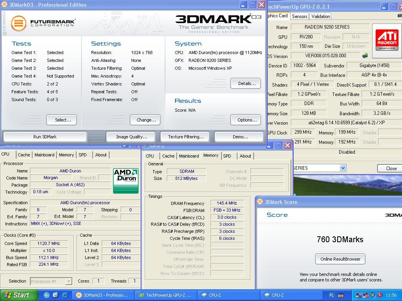Open About tab in the AMD Duron CPU-Z window

click(101, 155)
